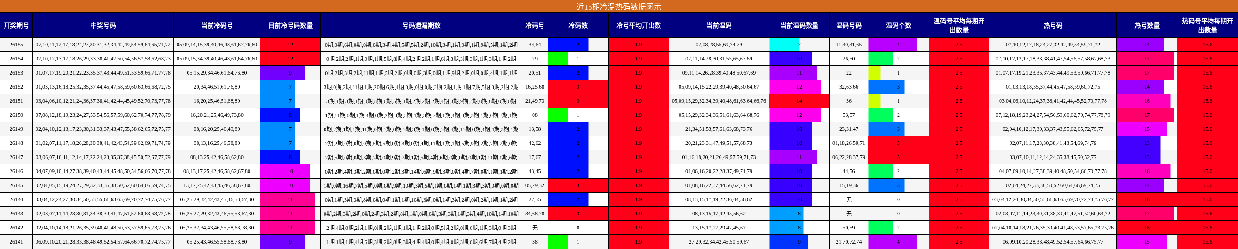
Task: Click hot-count bar in row 26144
Action: (x=1147, y=199)
